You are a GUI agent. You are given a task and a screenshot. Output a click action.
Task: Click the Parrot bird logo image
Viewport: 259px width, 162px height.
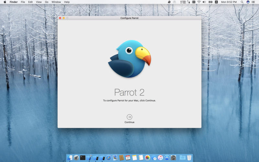[129, 59]
